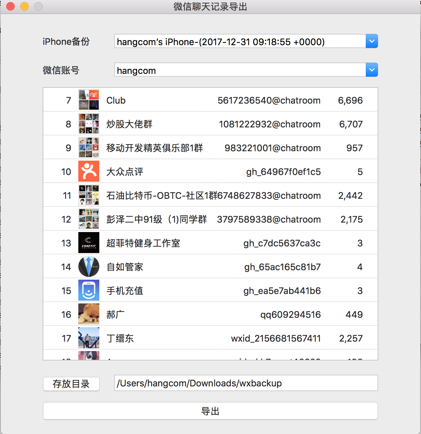Viewport: 421px width, 434px height.
Task: Click the 微信账号 label
Action: point(61,70)
